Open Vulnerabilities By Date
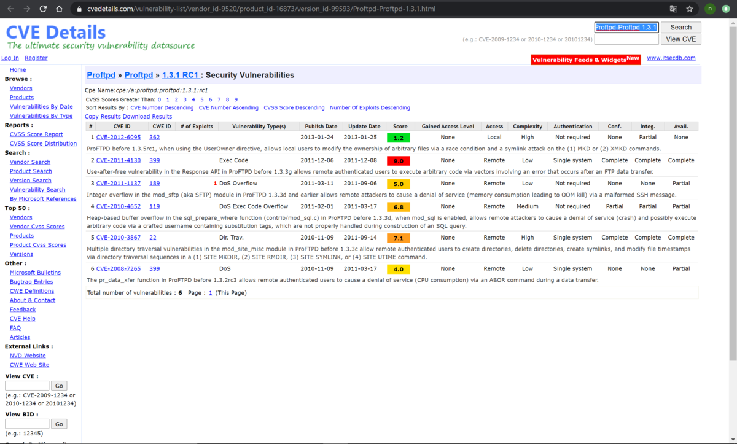737x444 pixels. tap(41, 107)
